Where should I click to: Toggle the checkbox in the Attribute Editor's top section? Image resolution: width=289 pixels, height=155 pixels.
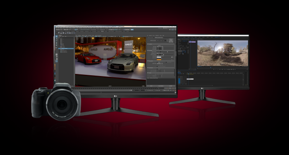click(157, 46)
